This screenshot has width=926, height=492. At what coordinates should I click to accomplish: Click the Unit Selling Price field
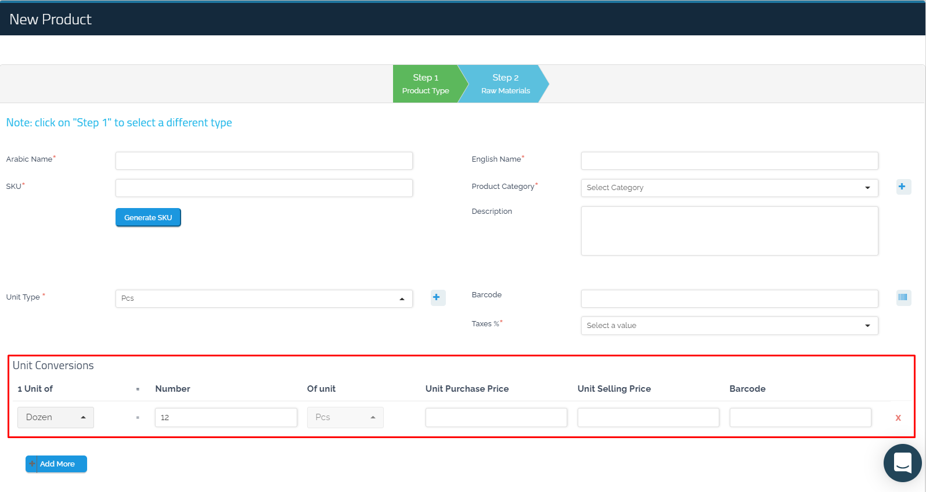(x=648, y=417)
